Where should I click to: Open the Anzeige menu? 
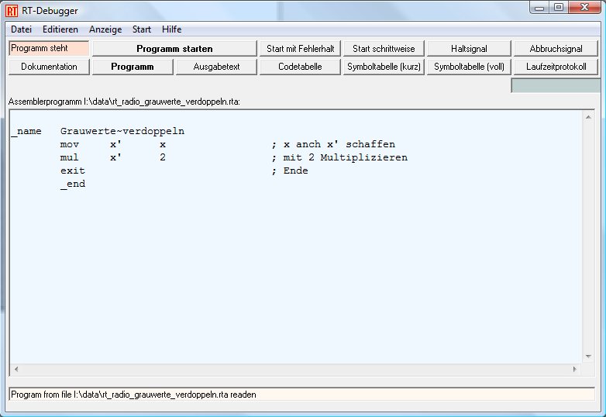coord(105,29)
